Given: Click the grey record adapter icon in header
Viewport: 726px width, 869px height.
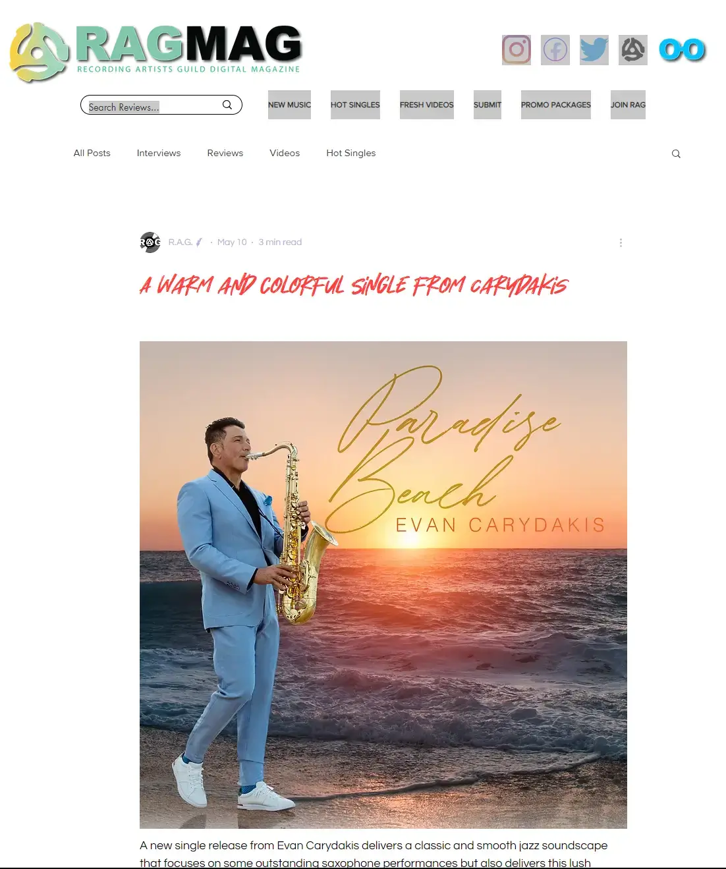Looking at the screenshot, I should tap(633, 50).
